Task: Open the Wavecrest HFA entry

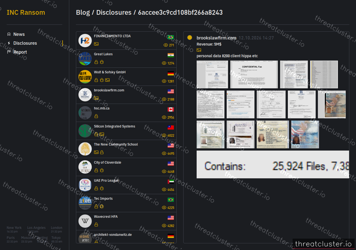Action: pos(126,221)
